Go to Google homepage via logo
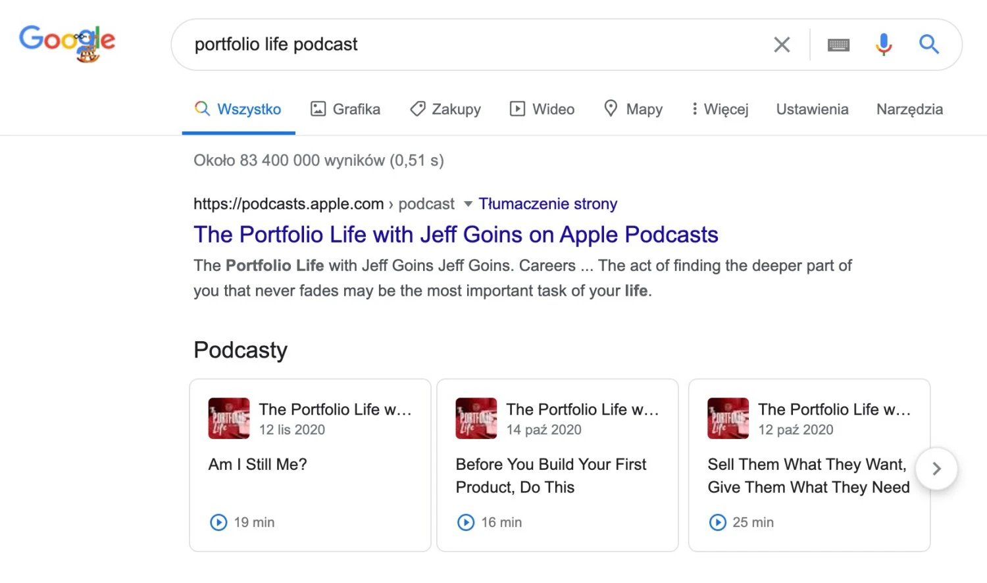This screenshot has height=583, width=987. (x=67, y=43)
